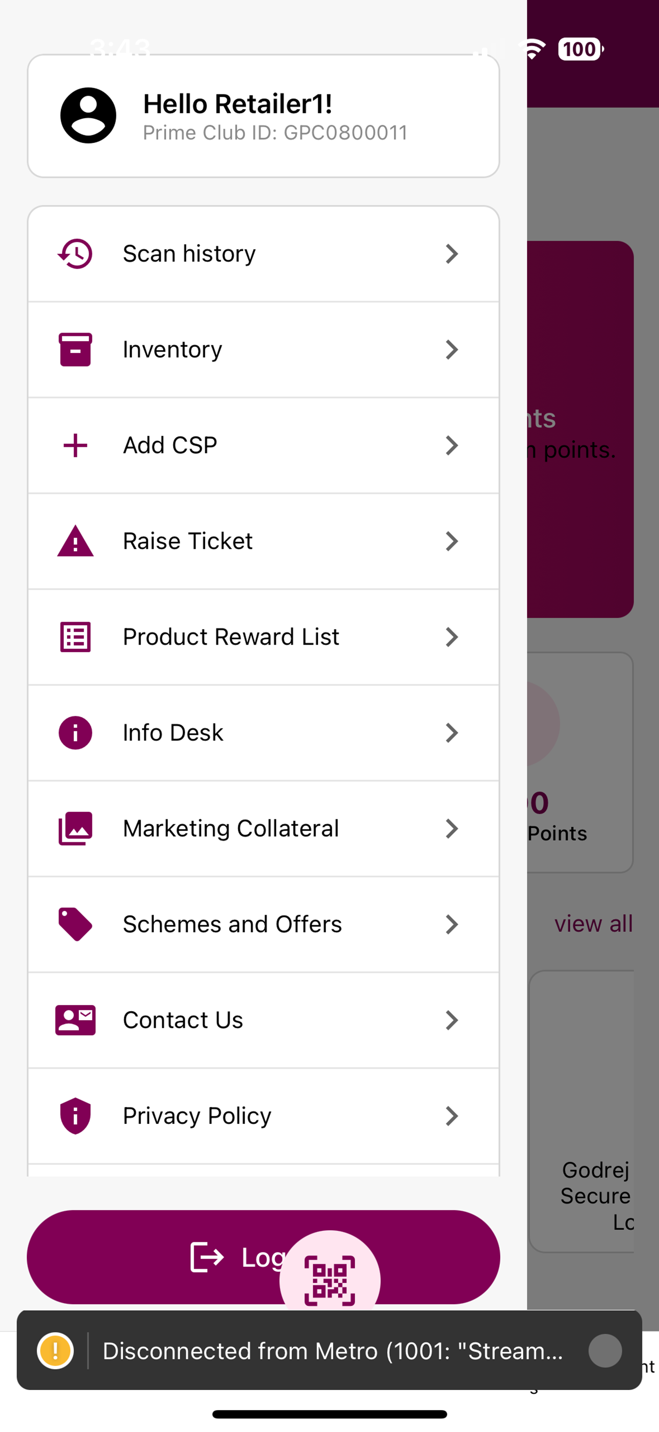659x1432 pixels.
Task: Tap the Inventory archive box icon
Action: (75, 350)
